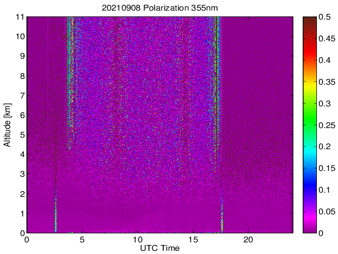
Task: Select the y-axis tick label 6
Action: click(20, 115)
